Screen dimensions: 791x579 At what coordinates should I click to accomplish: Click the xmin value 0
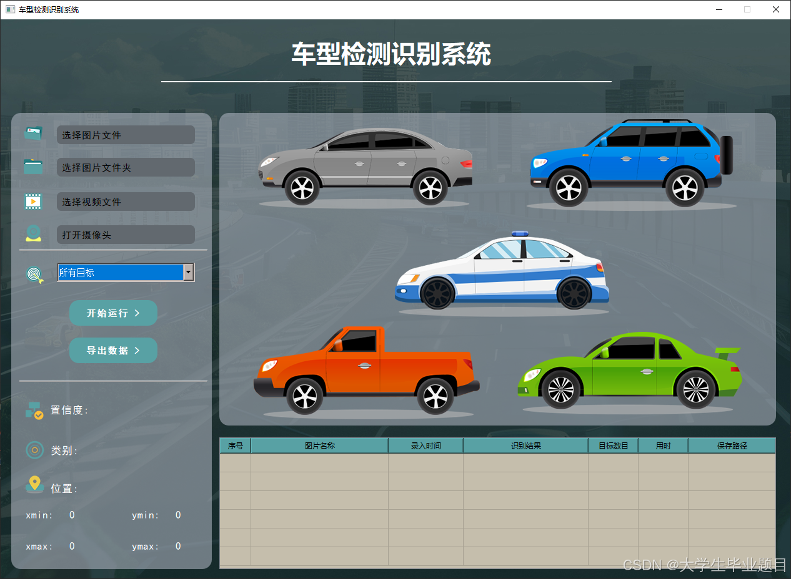click(x=72, y=515)
